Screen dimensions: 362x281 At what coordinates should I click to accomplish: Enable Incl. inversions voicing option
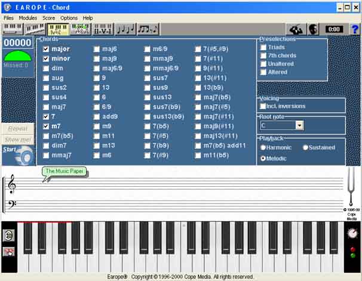tap(263, 106)
